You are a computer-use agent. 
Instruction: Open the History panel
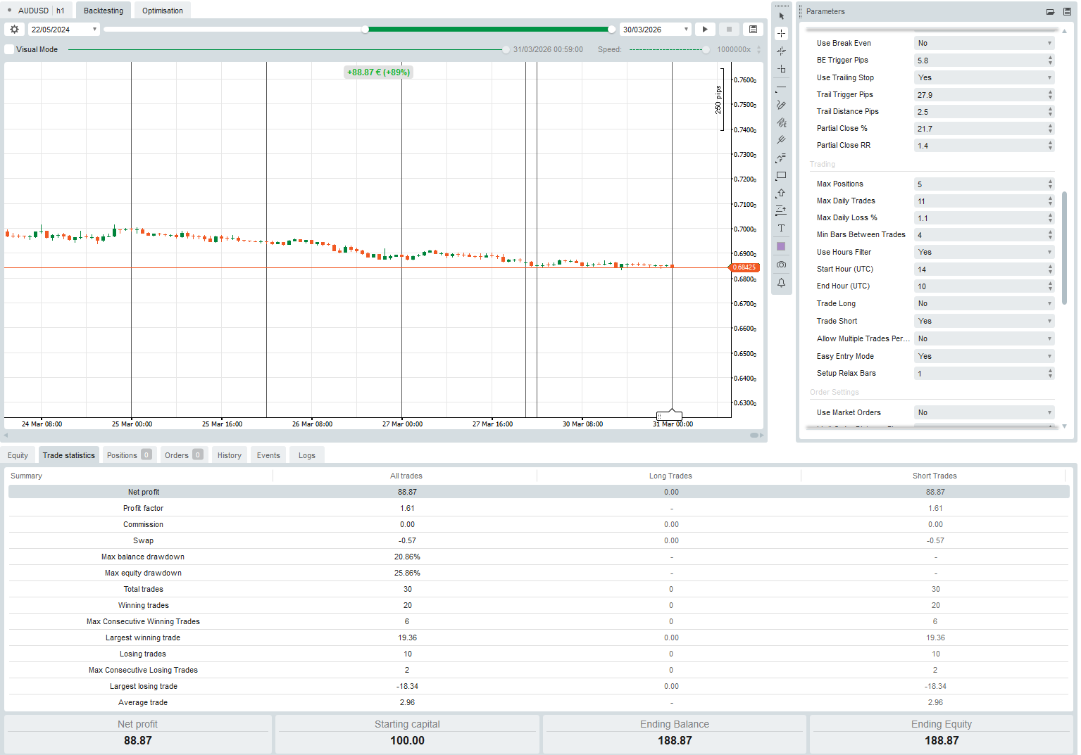(229, 455)
